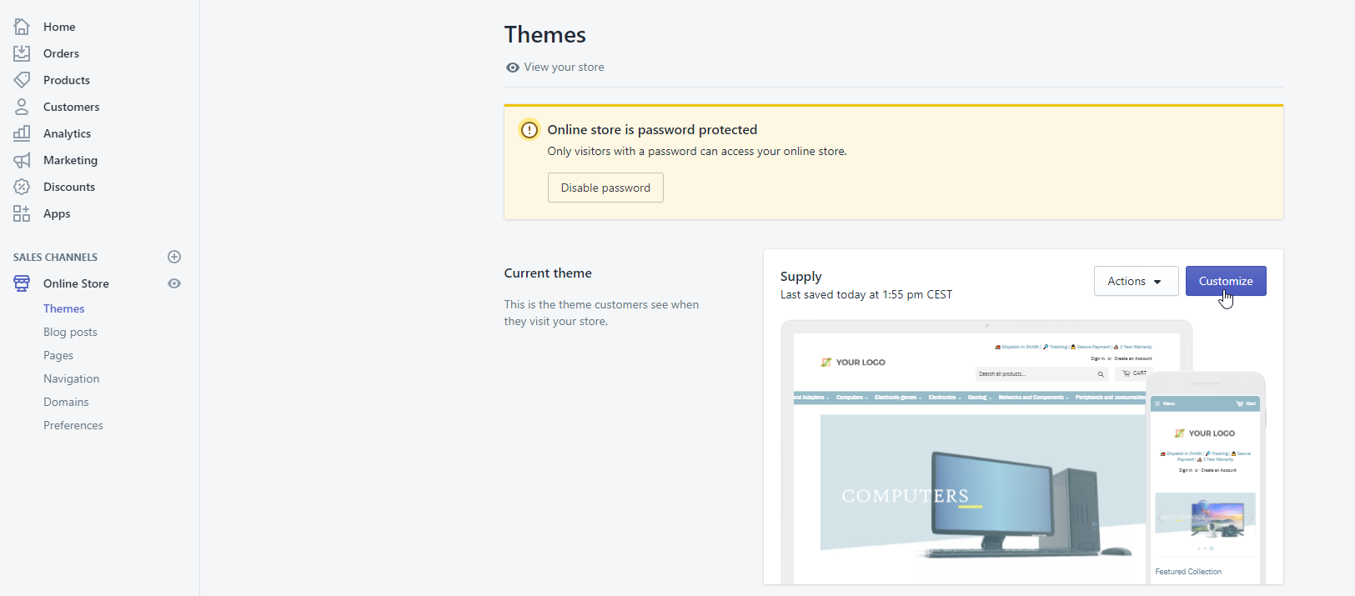Click the Online Store storefront icon
1355x596 pixels.
22,283
